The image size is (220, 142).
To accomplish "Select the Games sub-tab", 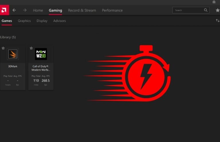I will point(7,21).
